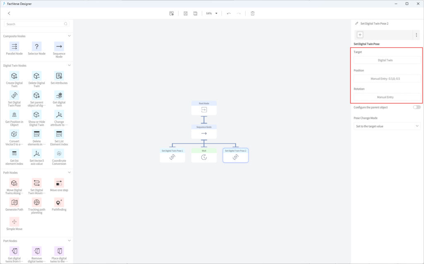This screenshot has width=424, height=264.
Task: Click the Target Digital Twin field
Action: click(x=387, y=60)
